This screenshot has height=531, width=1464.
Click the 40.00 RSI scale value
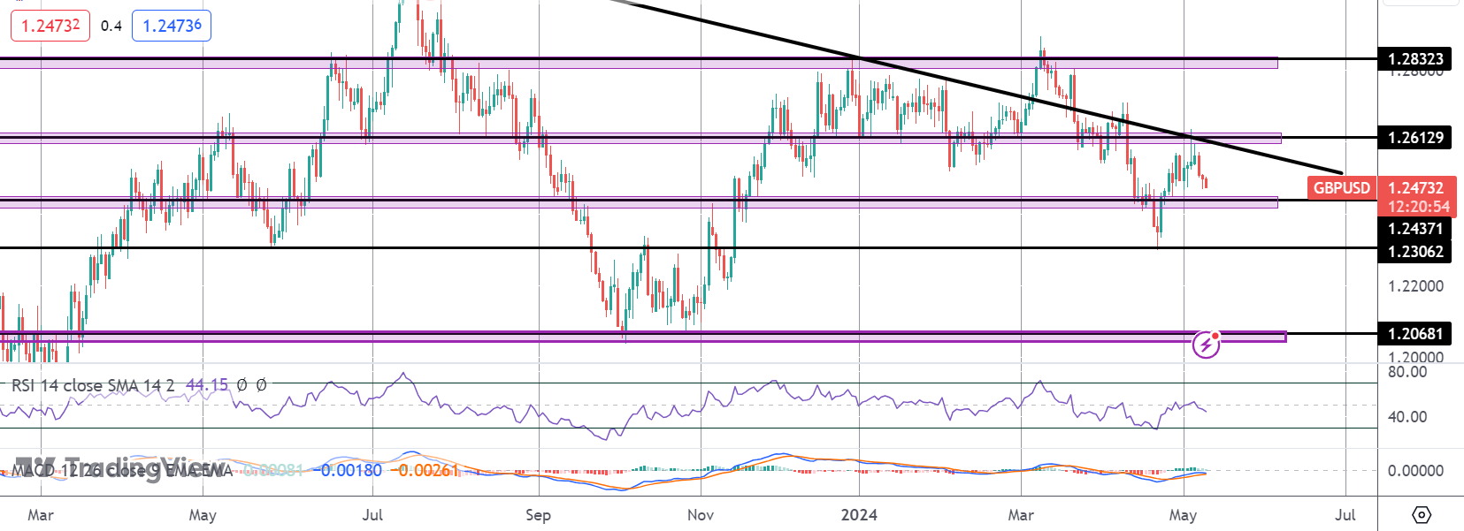coord(1407,416)
